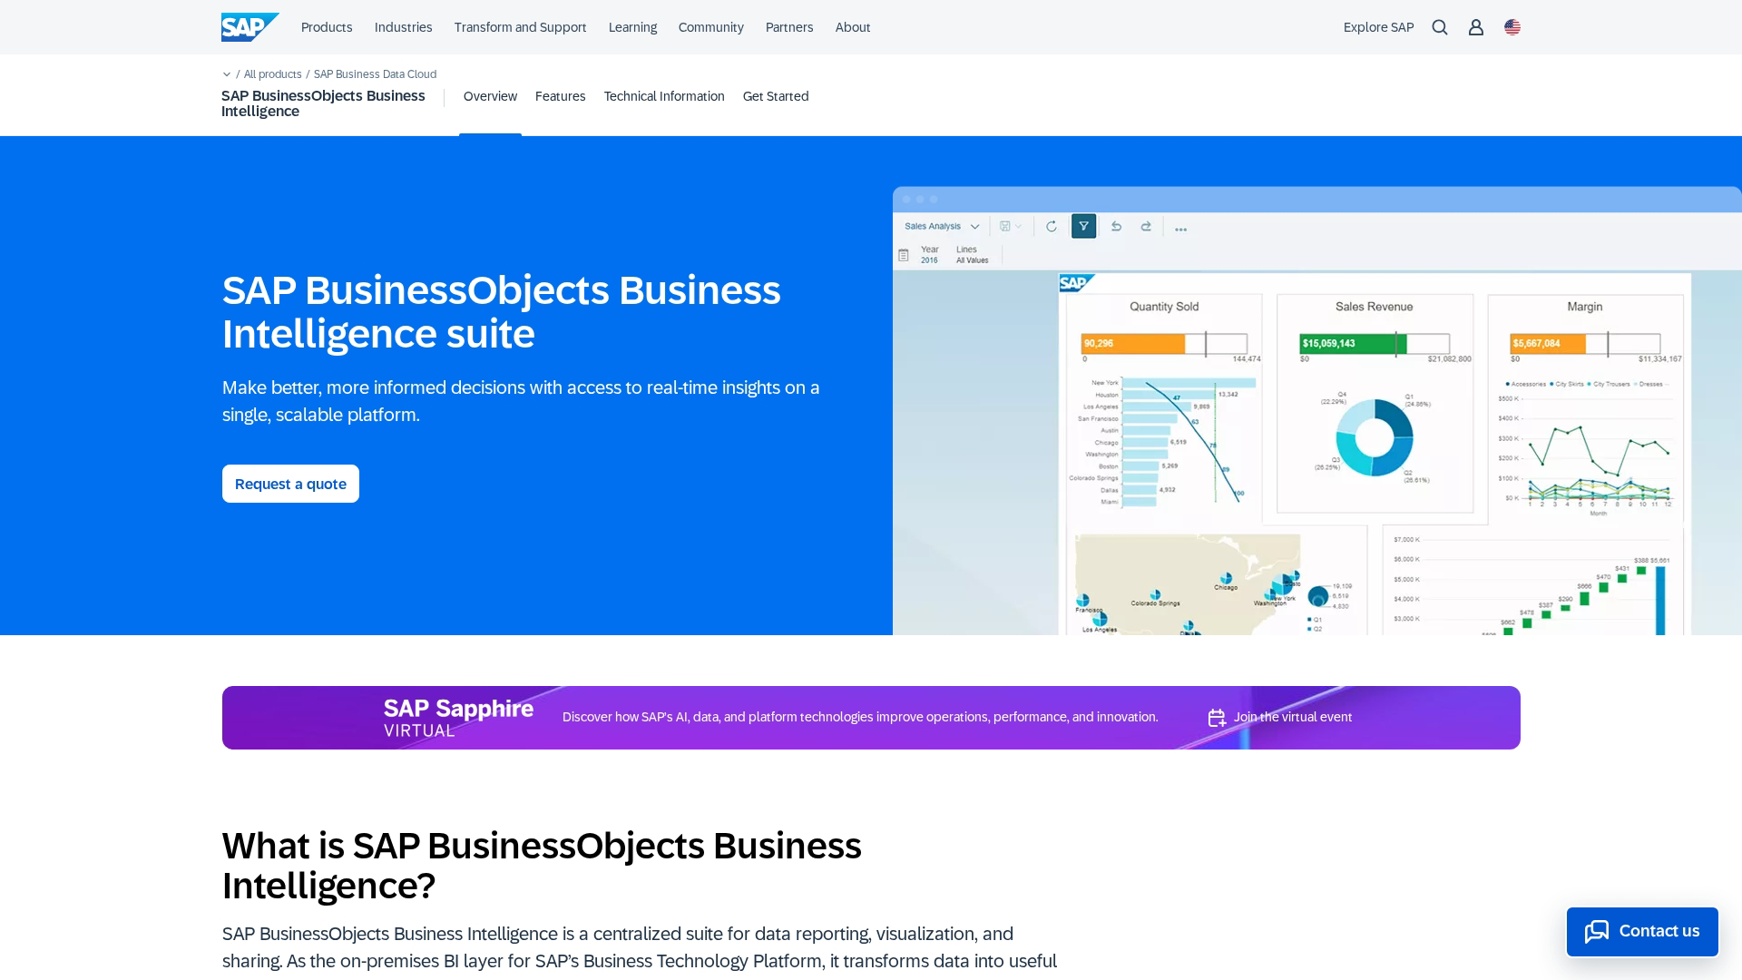Click the US map in dashboard
The image size is (1742, 980).
click(x=1188, y=584)
